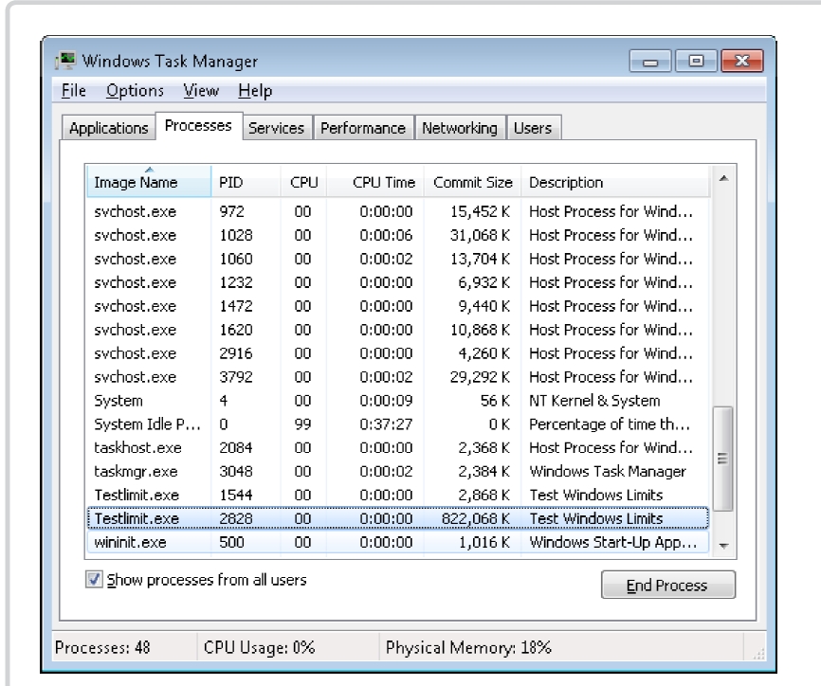821x686 pixels.
Task: Click the 822,068 K commit size value
Action: click(x=475, y=518)
